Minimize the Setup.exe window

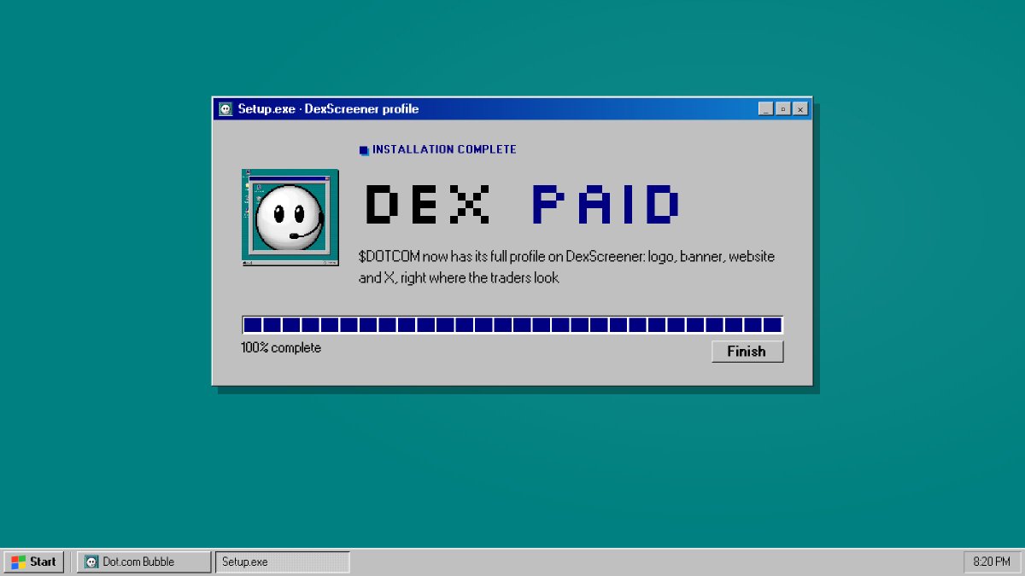(x=765, y=109)
